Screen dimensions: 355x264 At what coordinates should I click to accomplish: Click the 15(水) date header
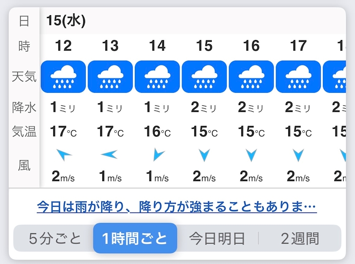click(66, 21)
